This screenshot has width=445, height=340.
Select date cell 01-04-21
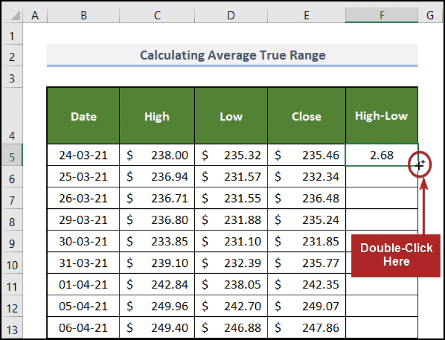click(x=84, y=284)
